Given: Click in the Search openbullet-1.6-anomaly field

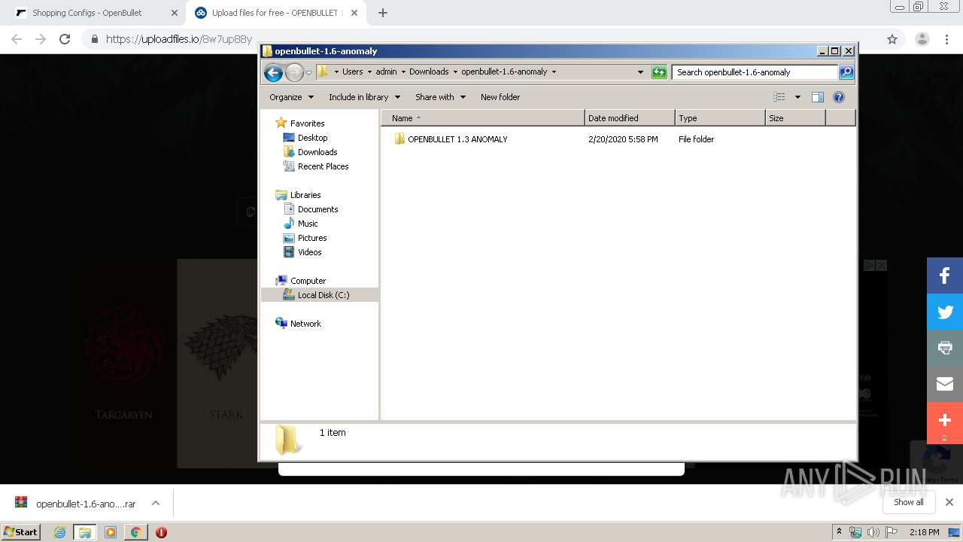Looking at the screenshot, I should (755, 72).
